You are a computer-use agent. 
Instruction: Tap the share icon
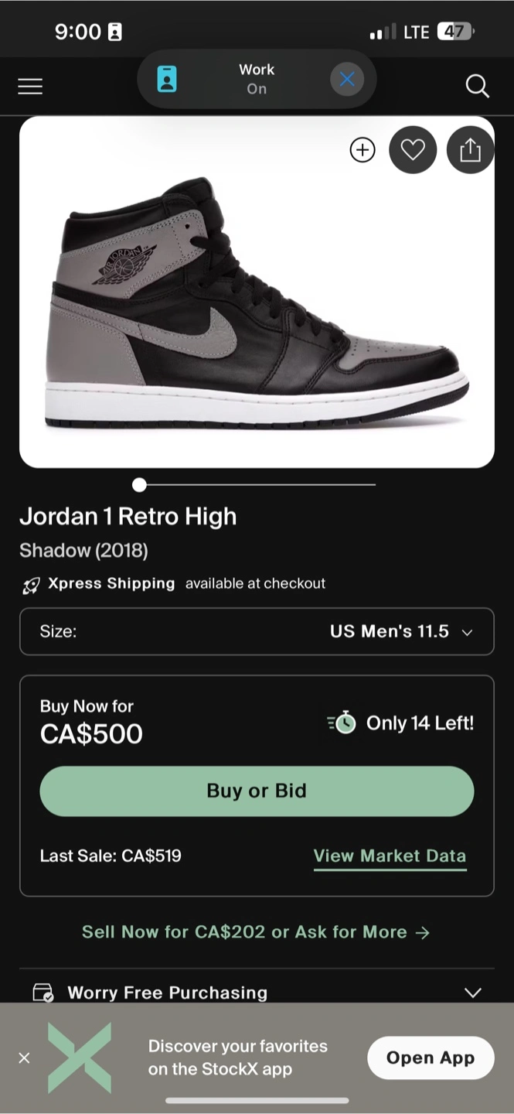click(x=470, y=150)
